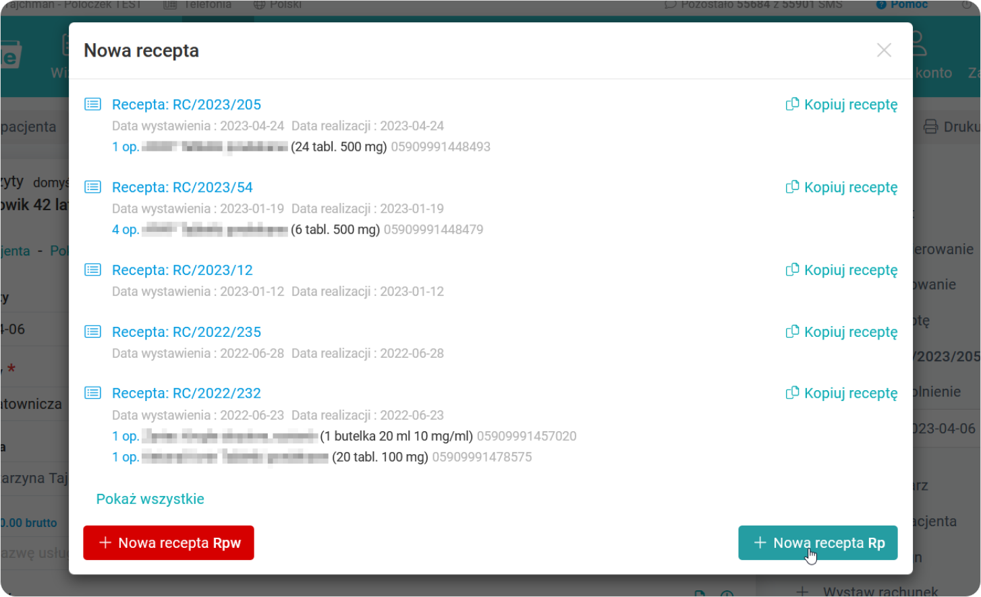
Task: Click code 05909991478575
Action: click(x=482, y=457)
